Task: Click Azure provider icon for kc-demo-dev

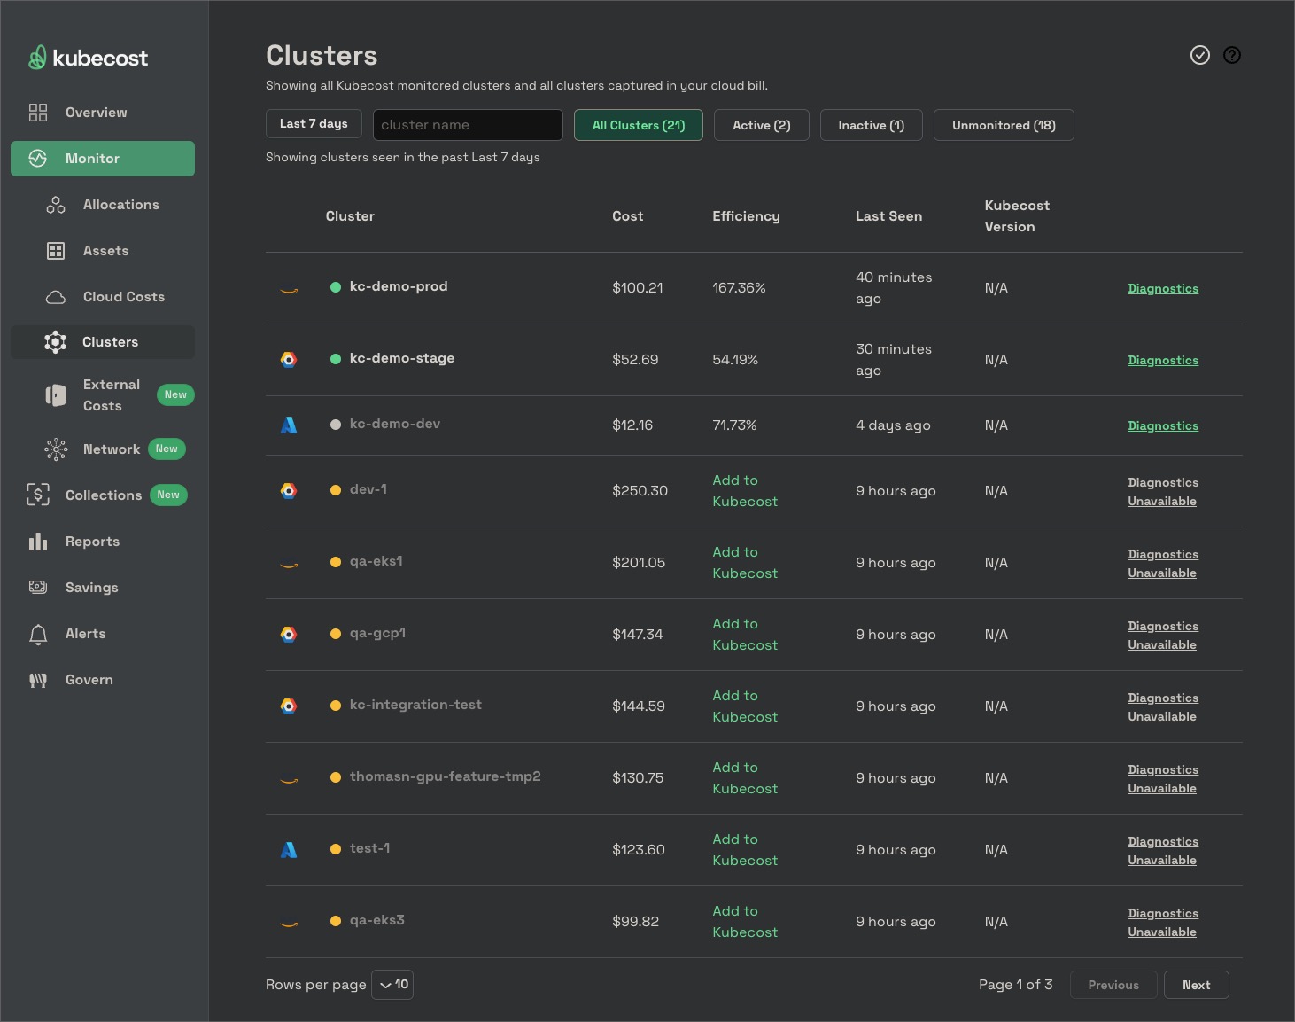Action: click(x=289, y=425)
